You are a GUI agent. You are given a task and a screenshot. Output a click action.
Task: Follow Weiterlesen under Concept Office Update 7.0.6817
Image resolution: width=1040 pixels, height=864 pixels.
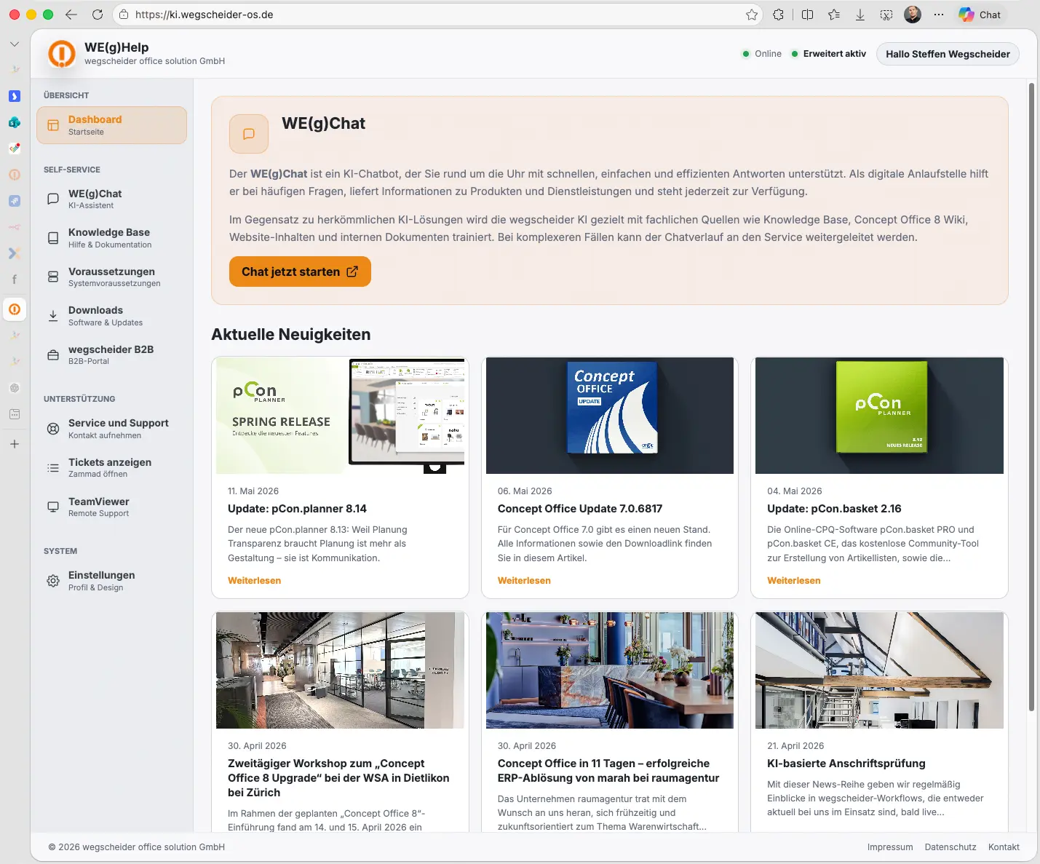[x=524, y=581]
